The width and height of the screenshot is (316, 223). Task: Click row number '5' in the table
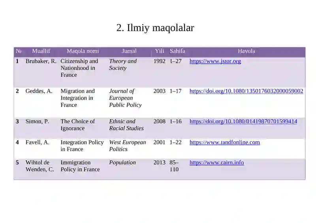17,163
